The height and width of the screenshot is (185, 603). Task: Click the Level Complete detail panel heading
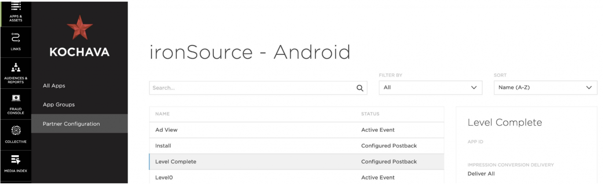click(505, 122)
